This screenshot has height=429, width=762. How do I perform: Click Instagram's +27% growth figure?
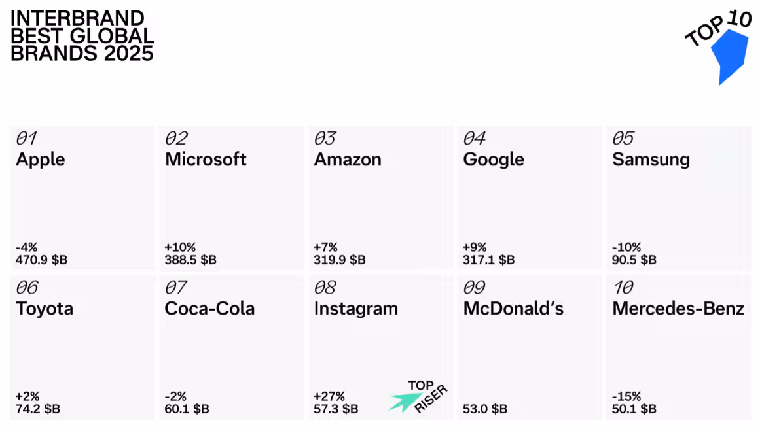(x=329, y=396)
